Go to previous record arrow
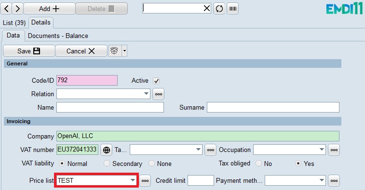The width and height of the screenshot is (365, 190). tap(6, 9)
